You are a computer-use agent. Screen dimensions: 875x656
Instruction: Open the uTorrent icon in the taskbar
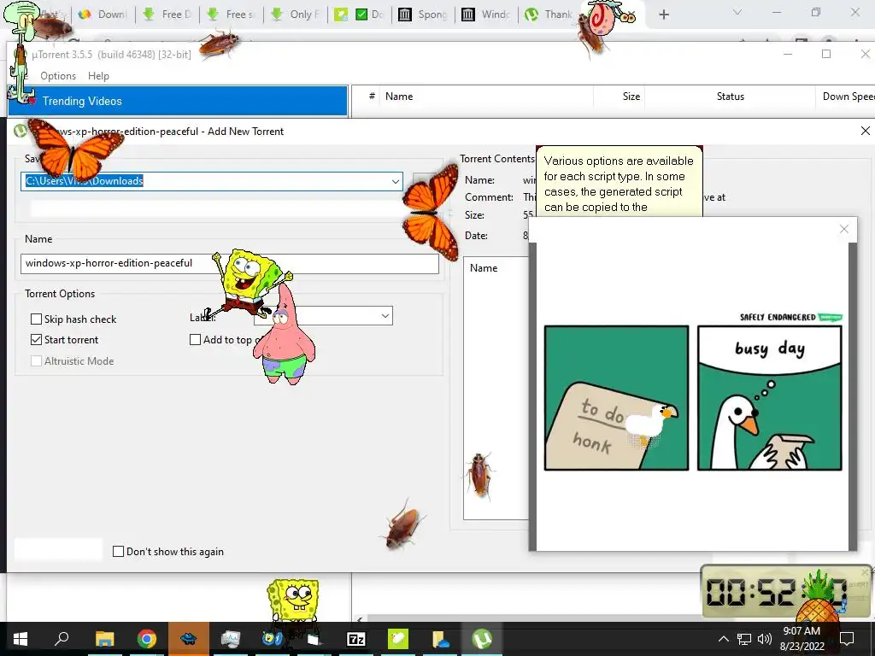[482, 639]
